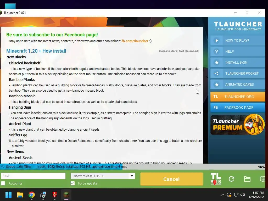Click the FB icon on the blue button
Screen dimensions: 268x201
click(216, 108)
